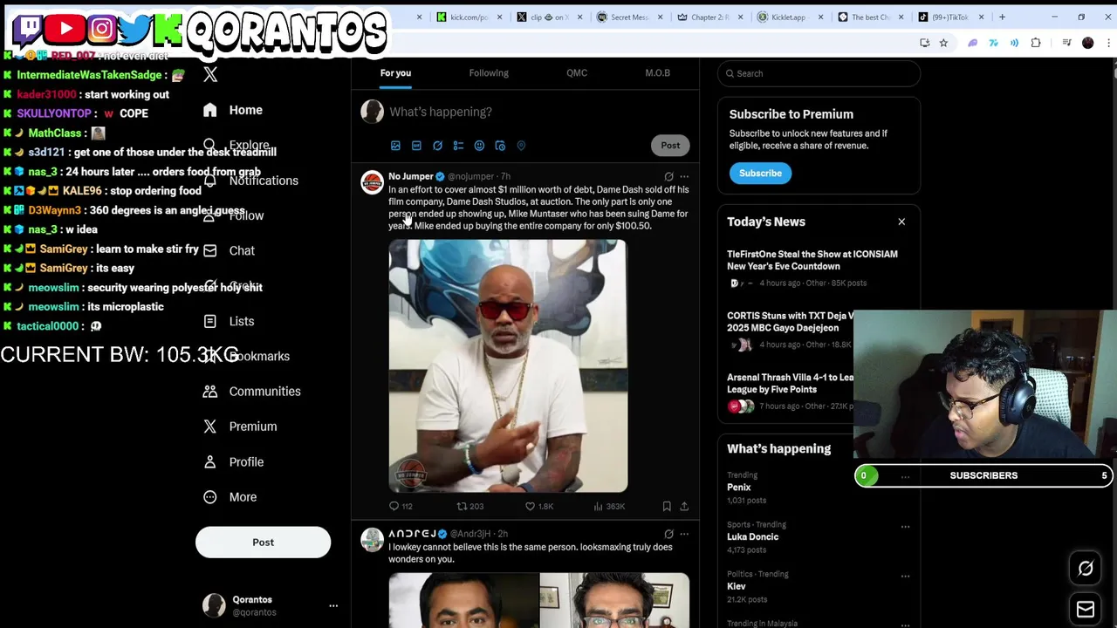Open Grok explain on ANDREJ post
The height and width of the screenshot is (628, 1117).
(x=668, y=534)
